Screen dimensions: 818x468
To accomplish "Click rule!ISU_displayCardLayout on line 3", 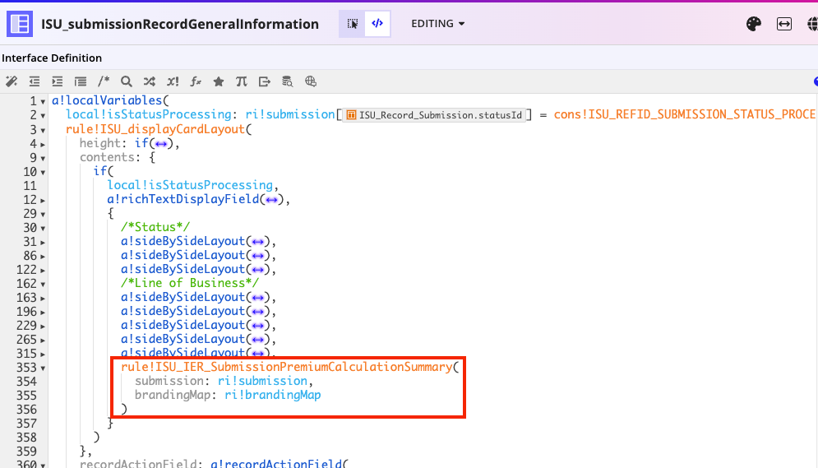I will click(155, 129).
